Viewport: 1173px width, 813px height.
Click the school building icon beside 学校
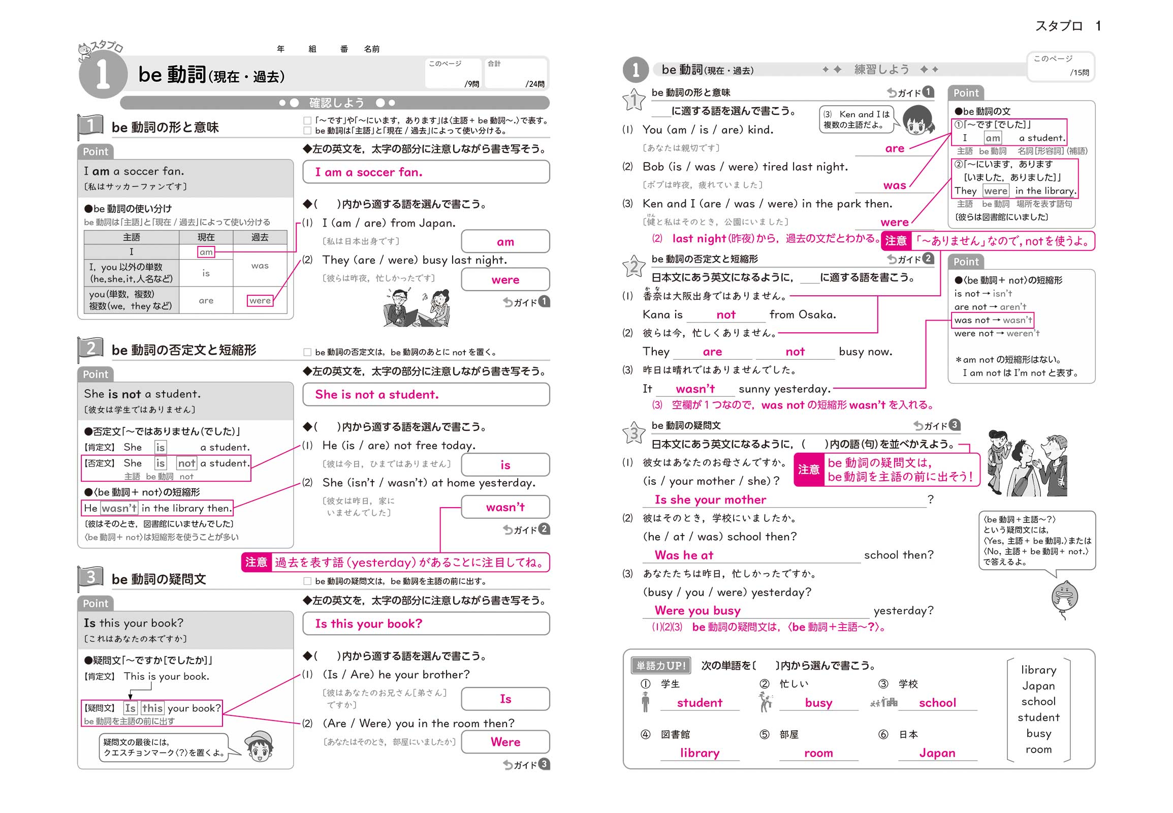point(884,703)
